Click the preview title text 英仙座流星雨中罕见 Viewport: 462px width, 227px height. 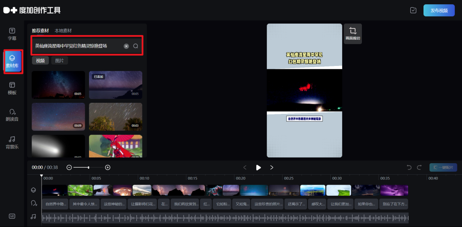[305, 55]
